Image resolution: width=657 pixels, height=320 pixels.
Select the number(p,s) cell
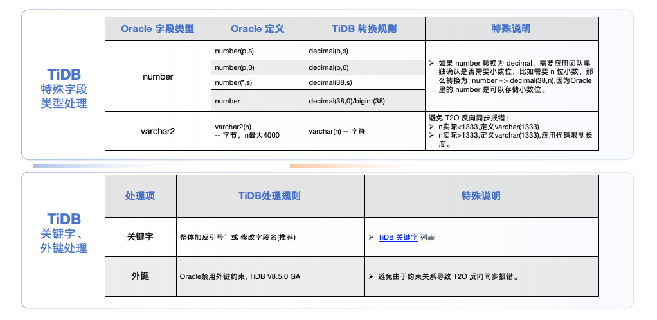(x=257, y=51)
